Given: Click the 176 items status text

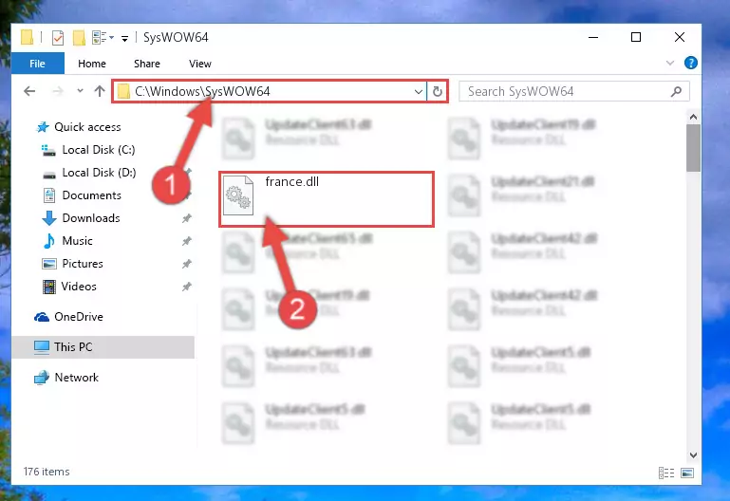Looking at the screenshot, I should coord(47,472).
